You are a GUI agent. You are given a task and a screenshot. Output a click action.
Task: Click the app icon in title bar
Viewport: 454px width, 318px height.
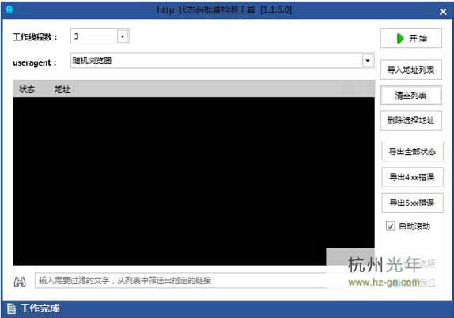[x=9, y=9]
